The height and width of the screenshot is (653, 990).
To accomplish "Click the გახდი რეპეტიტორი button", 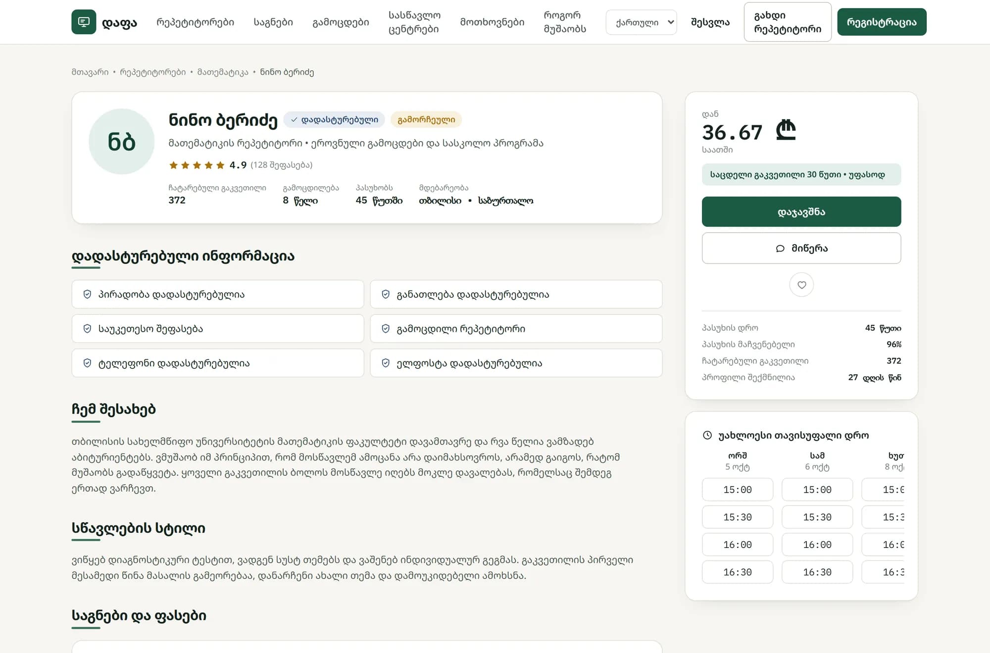I will pyautogui.click(x=788, y=22).
